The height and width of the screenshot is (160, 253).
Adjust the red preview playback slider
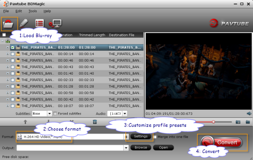pos(214,122)
